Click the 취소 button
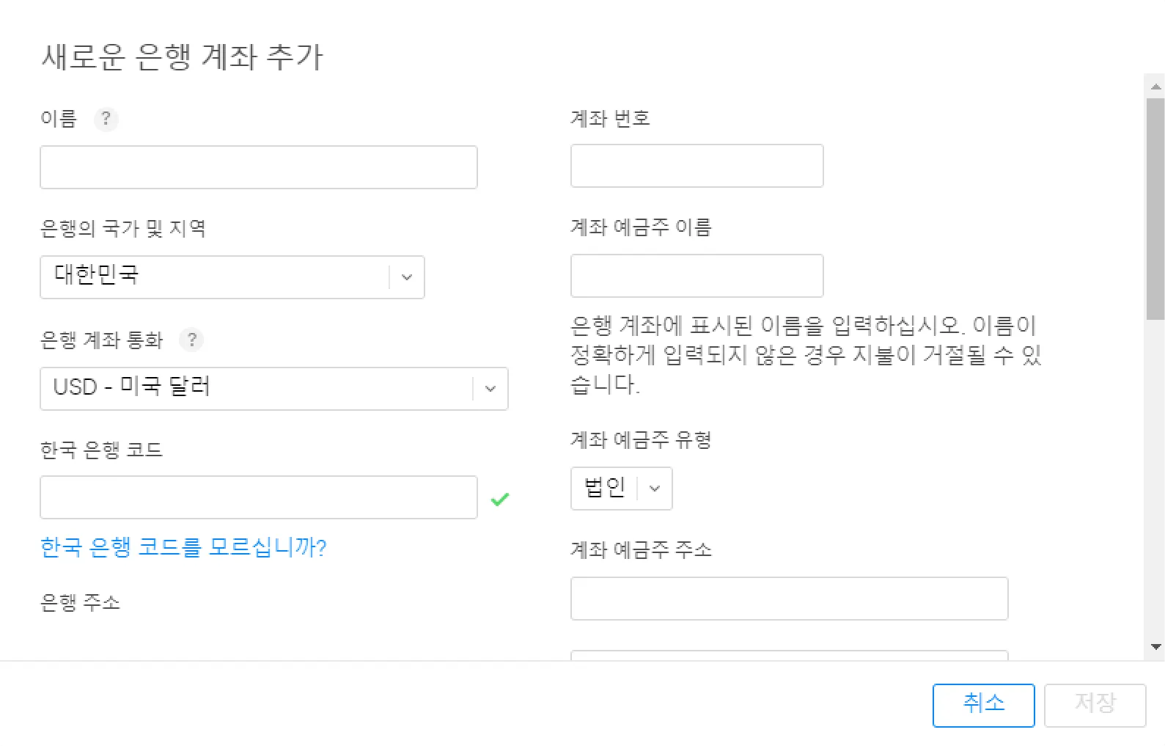 point(983,705)
